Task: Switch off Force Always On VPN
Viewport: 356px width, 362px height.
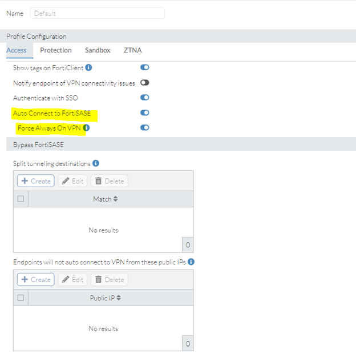Action: [144, 128]
